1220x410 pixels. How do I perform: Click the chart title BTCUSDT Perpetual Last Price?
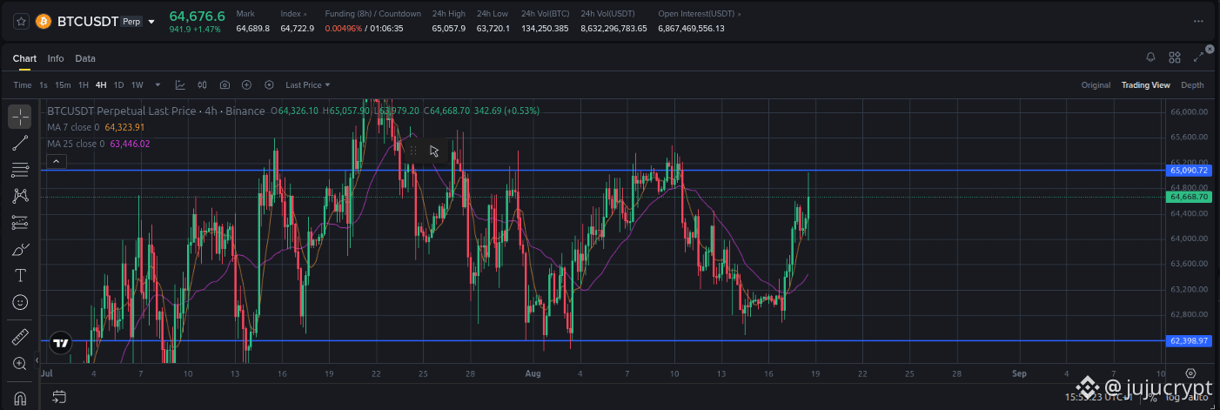pos(122,111)
